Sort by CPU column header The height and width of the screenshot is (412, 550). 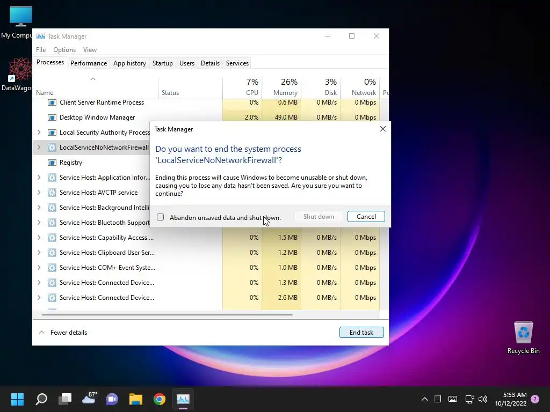click(x=242, y=87)
